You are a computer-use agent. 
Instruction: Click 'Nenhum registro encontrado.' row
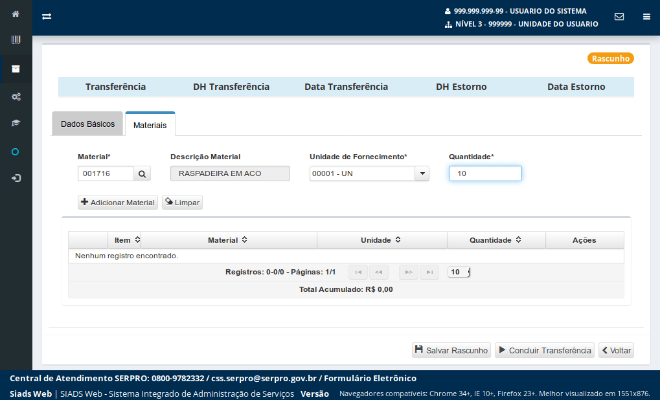pyautogui.click(x=346, y=256)
